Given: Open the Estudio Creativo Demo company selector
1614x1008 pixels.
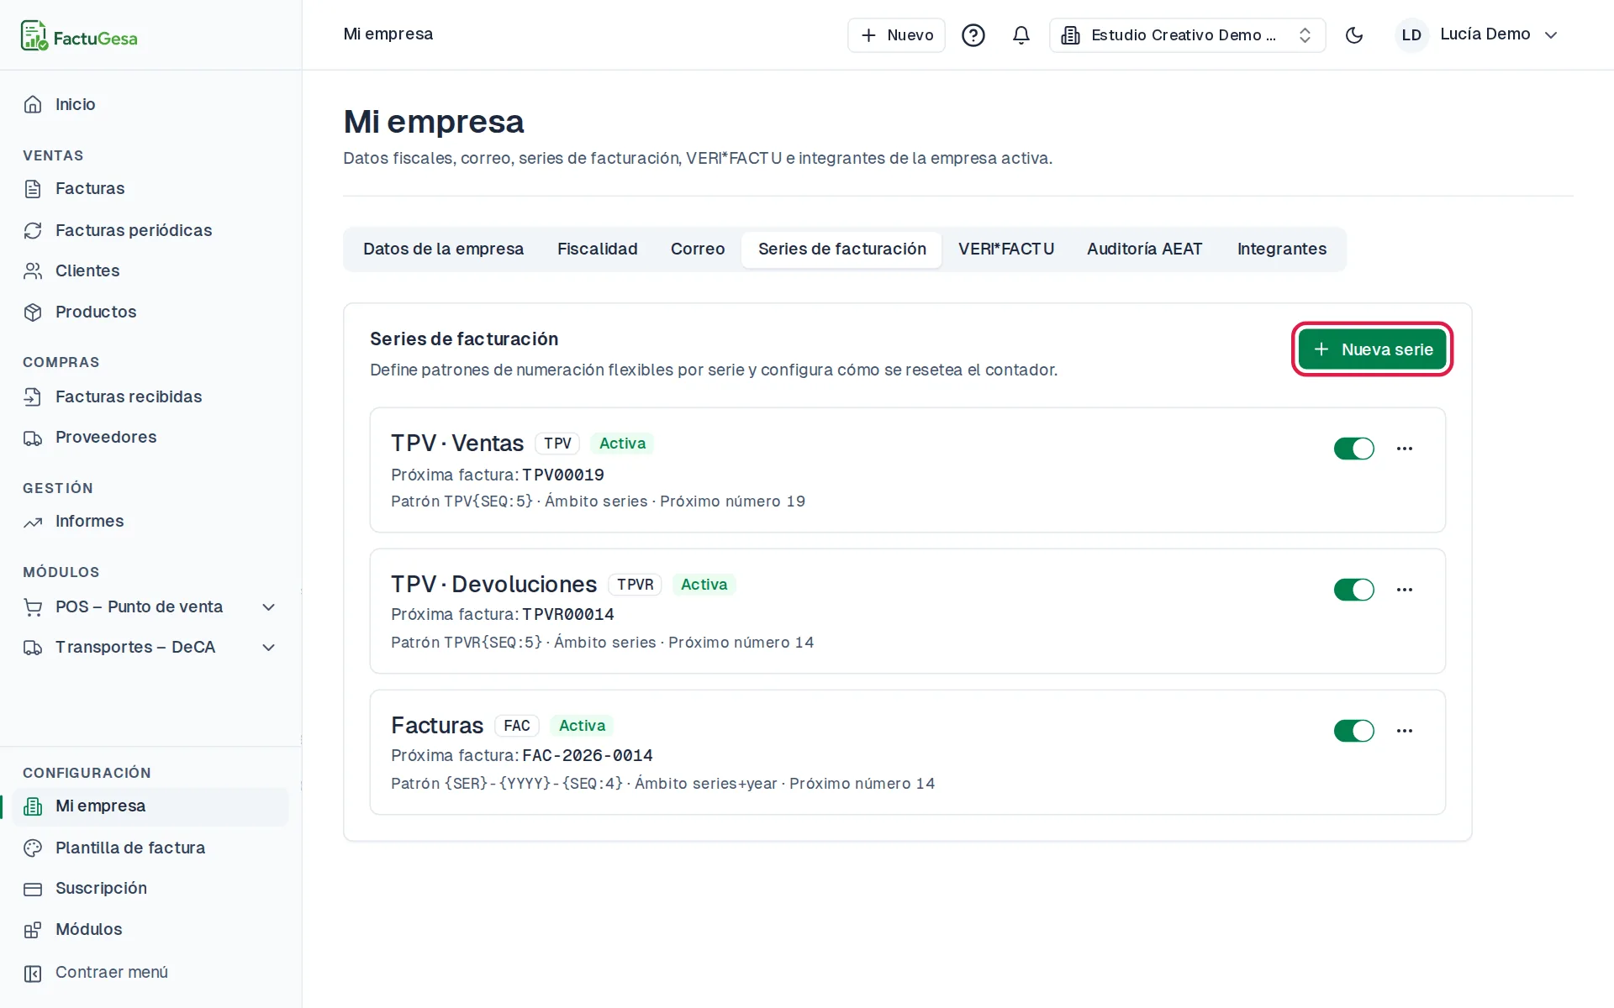Looking at the screenshot, I should 1187,35.
